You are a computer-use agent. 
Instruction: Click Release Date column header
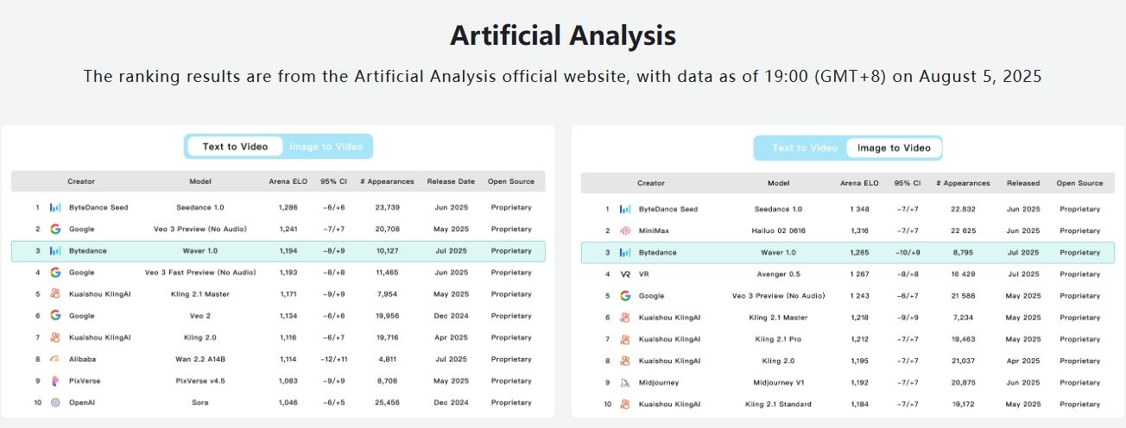click(451, 182)
